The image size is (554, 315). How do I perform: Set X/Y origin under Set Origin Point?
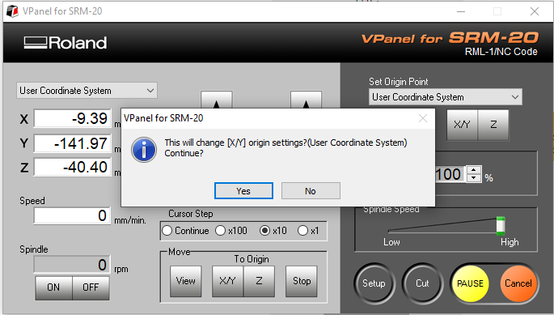tap(462, 125)
